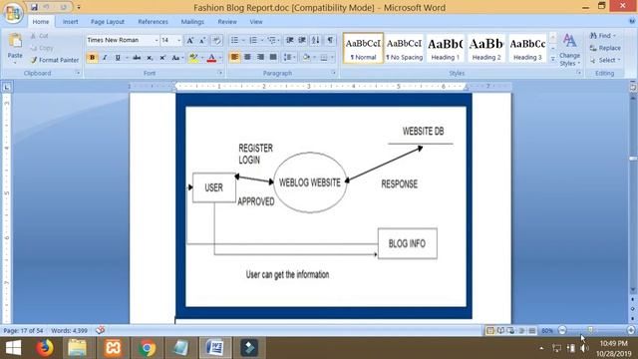Grow font size icon
The image size is (638, 359).
[x=190, y=40]
